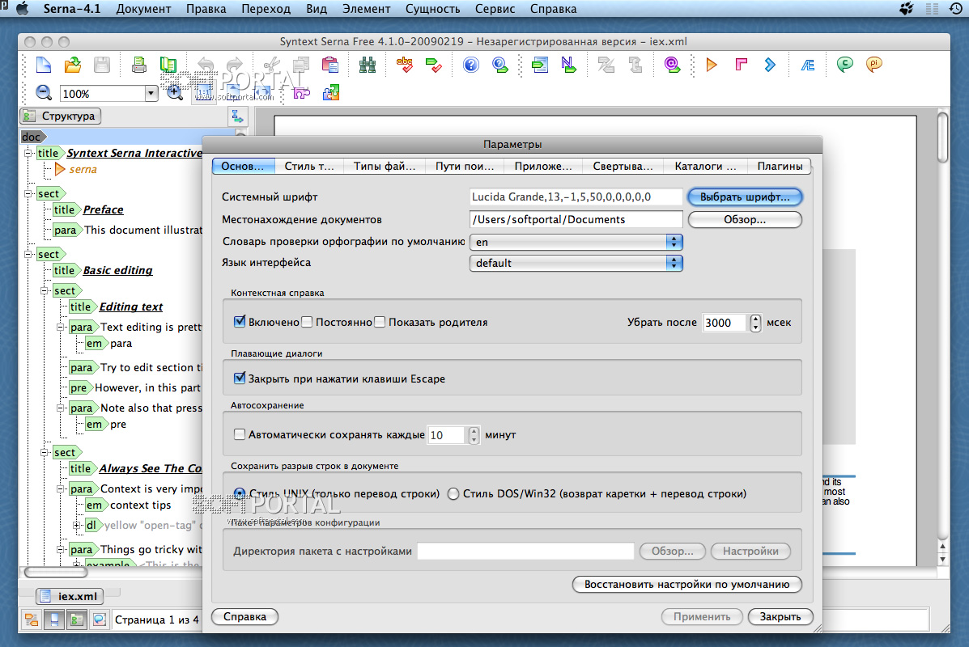Image resolution: width=969 pixels, height=647 pixels.
Task: Click the speech bubble icon in status bar
Action: point(99,620)
